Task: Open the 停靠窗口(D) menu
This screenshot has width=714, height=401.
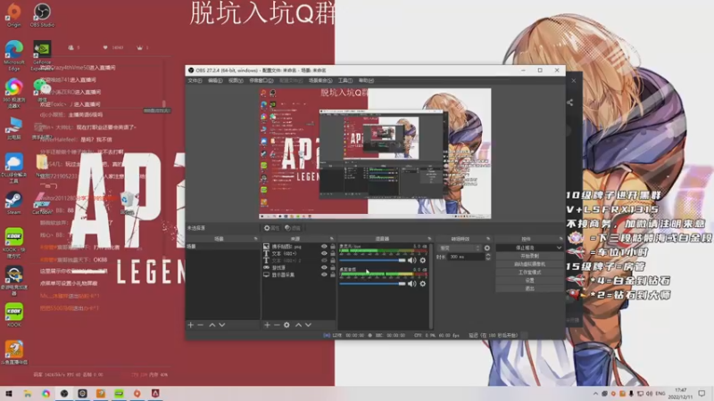Action: tap(261, 80)
